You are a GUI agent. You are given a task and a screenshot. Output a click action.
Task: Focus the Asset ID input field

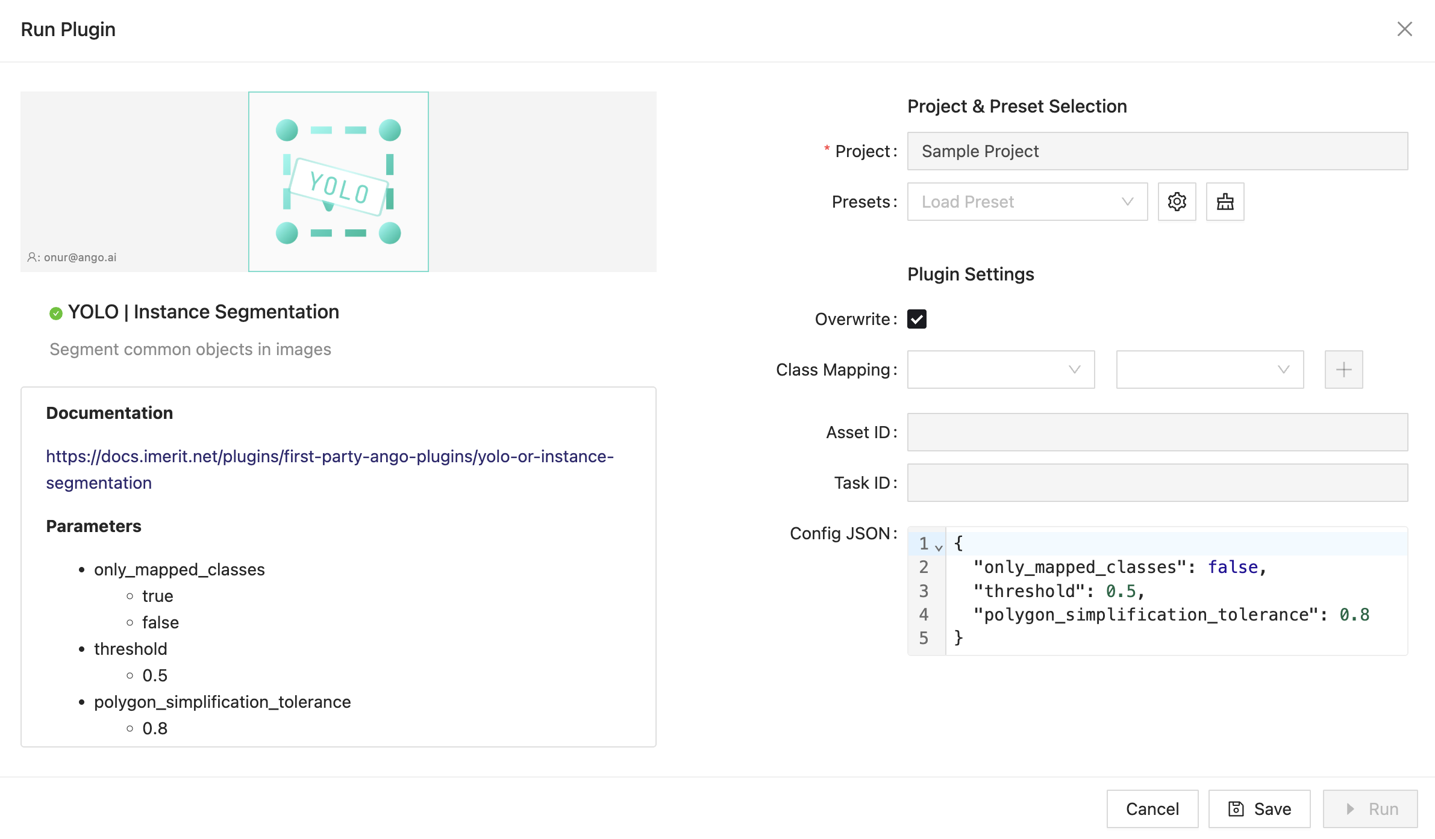point(1157,432)
